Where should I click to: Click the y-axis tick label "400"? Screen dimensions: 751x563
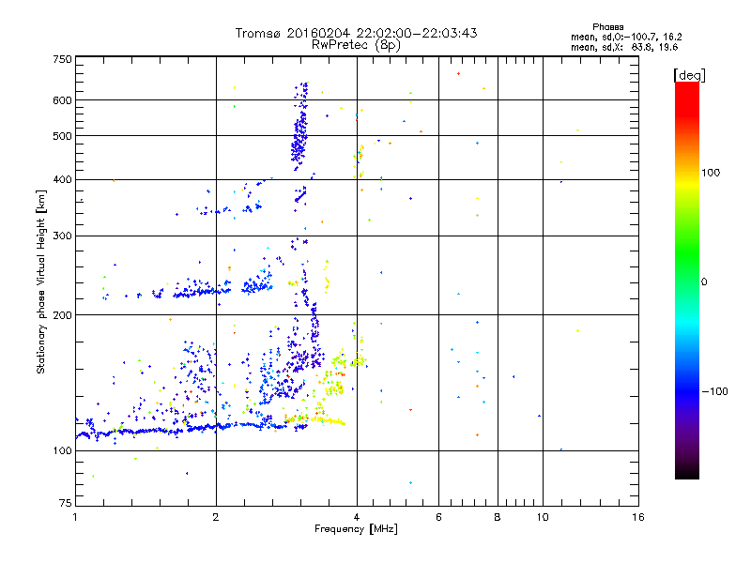[62, 179]
